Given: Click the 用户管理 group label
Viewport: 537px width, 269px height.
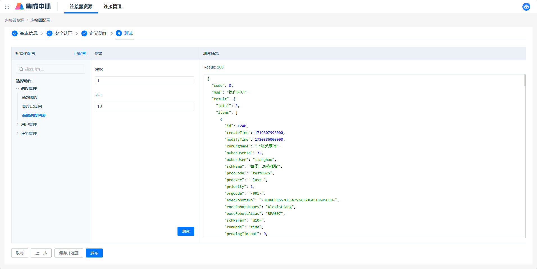Looking at the screenshot, I should point(29,124).
